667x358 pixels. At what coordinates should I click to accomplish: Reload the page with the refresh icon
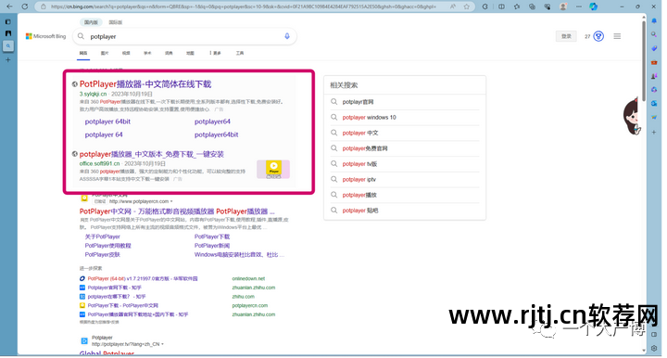tap(25, 6)
